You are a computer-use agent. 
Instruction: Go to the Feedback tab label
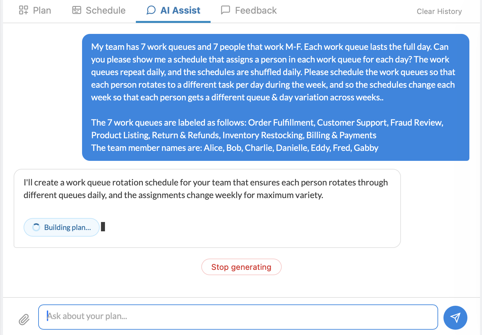pos(256,11)
